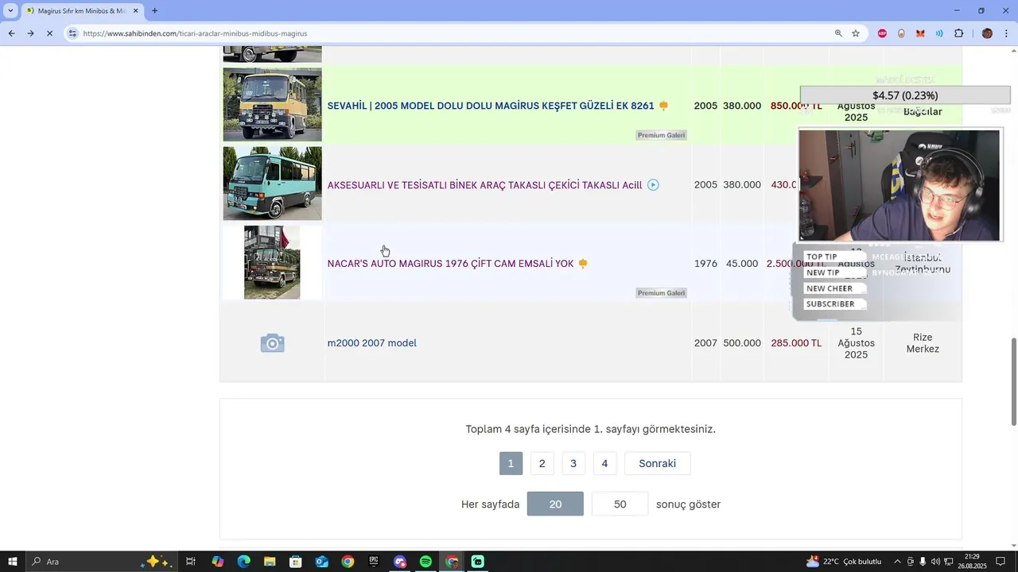Image resolution: width=1018 pixels, height=572 pixels.
Task: Open the volume control in tray
Action: pyautogui.click(x=935, y=562)
